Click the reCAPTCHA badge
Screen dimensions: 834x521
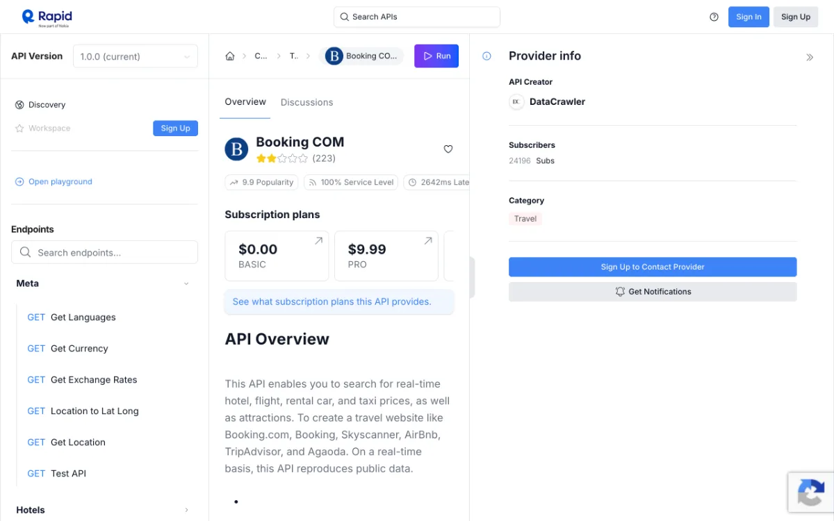tap(810, 492)
